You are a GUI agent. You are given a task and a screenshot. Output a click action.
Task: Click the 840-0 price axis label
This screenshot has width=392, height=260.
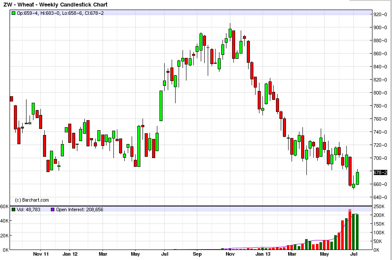[380, 66]
